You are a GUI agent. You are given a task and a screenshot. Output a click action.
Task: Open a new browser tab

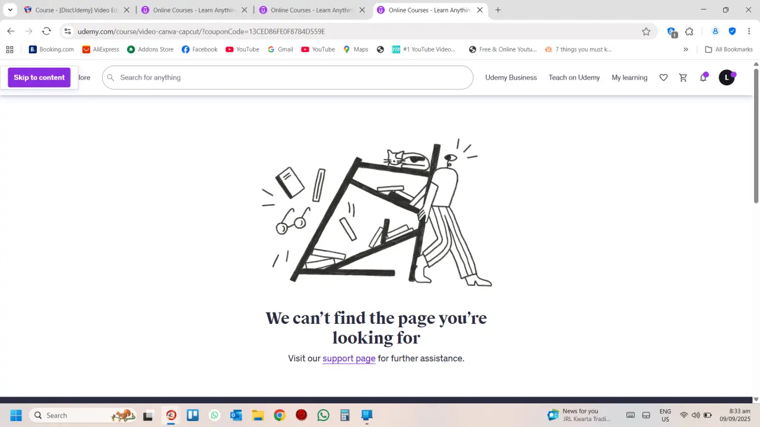[498, 10]
